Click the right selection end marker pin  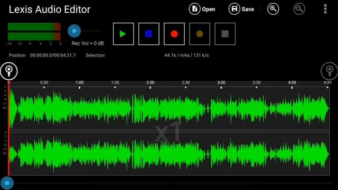pyautogui.click(x=329, y=71)
